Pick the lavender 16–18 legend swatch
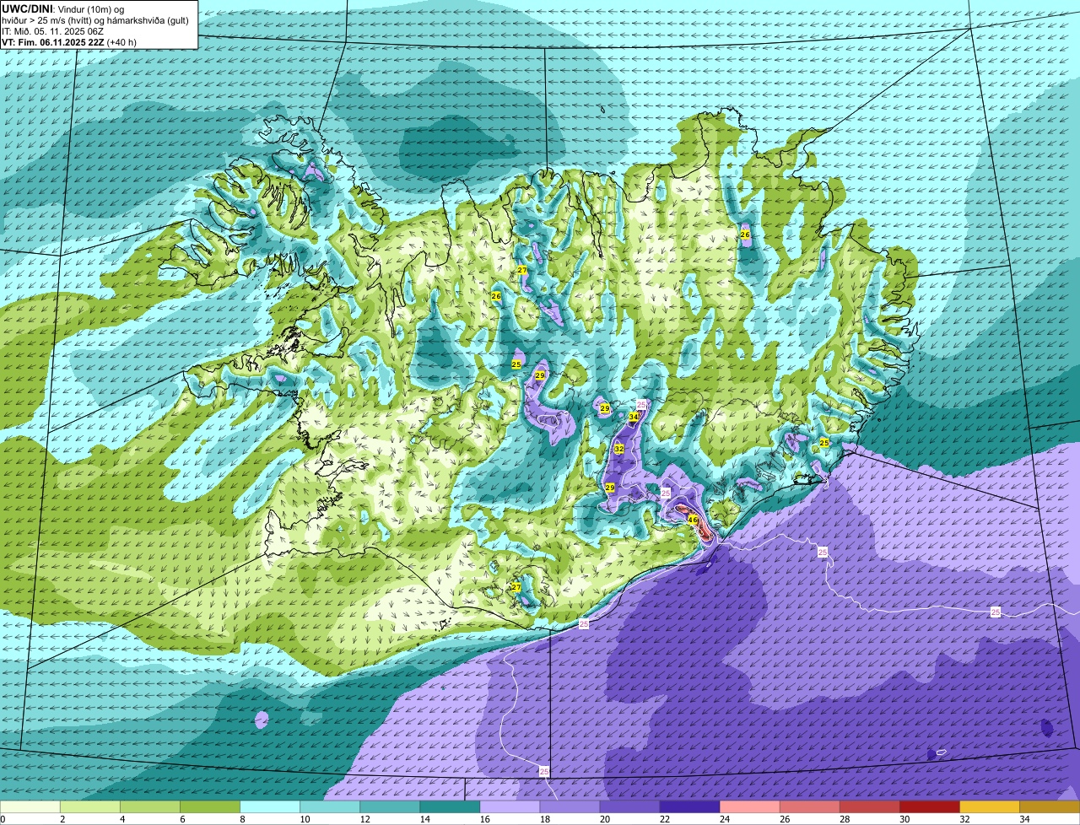The image size is (1080, 825). (x=510, y=807)
